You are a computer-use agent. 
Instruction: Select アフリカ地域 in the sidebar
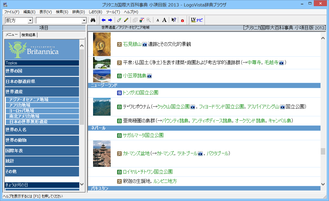click(20, 105)
